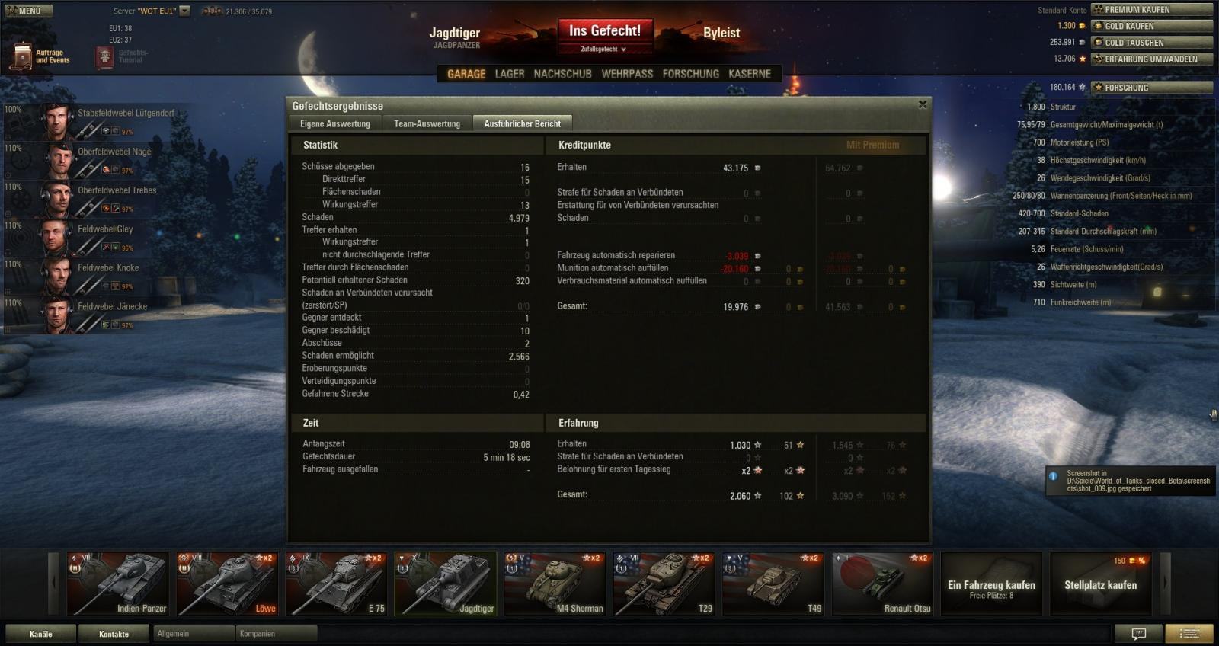Click crew portrait of Oberfeldwebel Trebes
Image resolution: width=1219 pixels, height=646 pixels.
[58, 200]
